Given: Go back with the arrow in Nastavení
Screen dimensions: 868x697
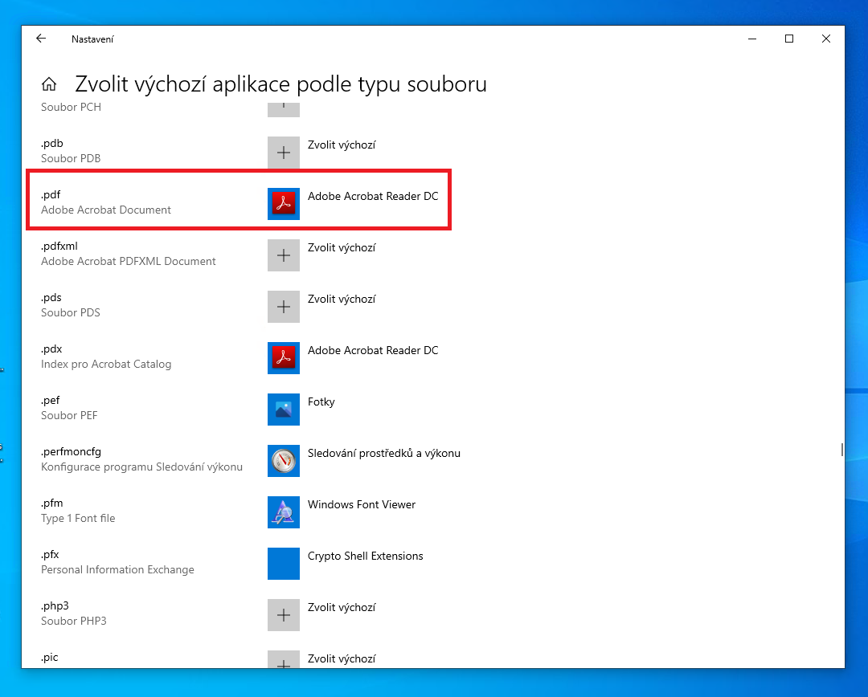Looking at the screenshot, I should coord(41,39).
